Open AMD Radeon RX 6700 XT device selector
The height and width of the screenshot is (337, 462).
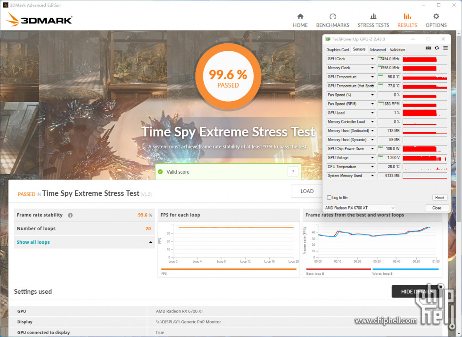[x=359, y=208]
